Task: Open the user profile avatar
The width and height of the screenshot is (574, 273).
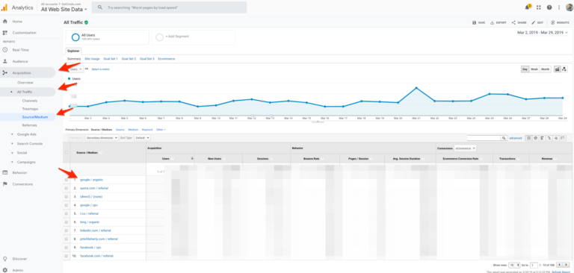Action: pyautogui.click(x=570, y=7)
